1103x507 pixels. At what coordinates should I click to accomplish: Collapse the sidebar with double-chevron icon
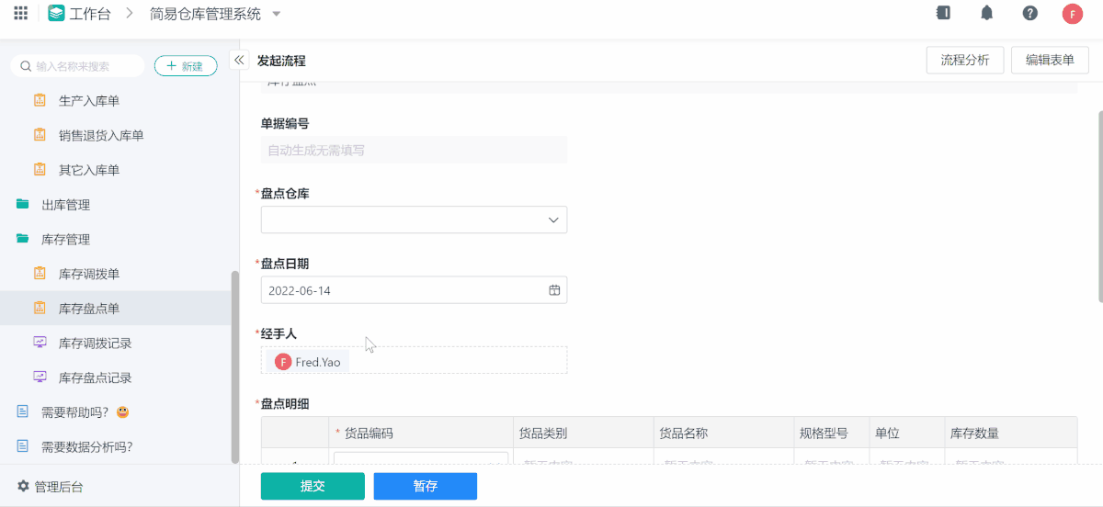click(x=239, y=60)
